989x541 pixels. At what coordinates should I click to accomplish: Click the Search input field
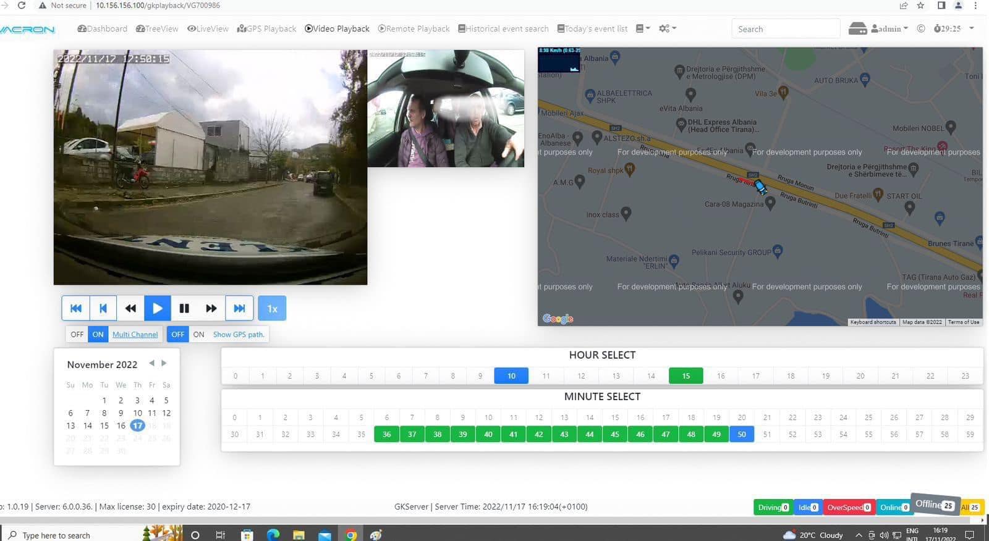coord(785,29)
